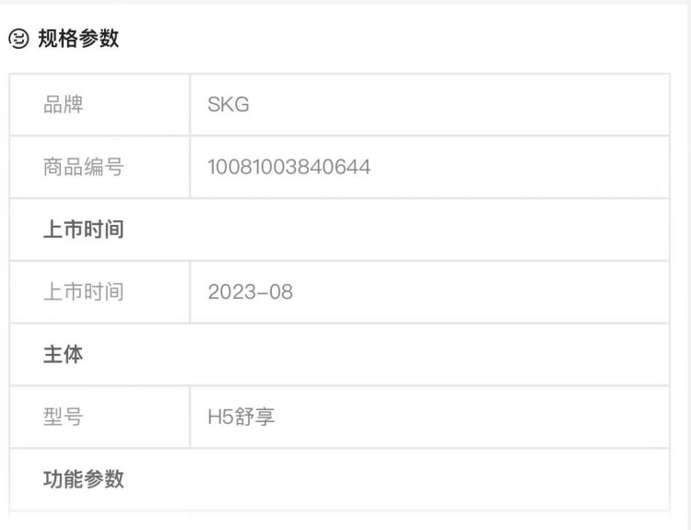
Task: Click the bold 上市时间 group heading
Action: click(83, 230)
